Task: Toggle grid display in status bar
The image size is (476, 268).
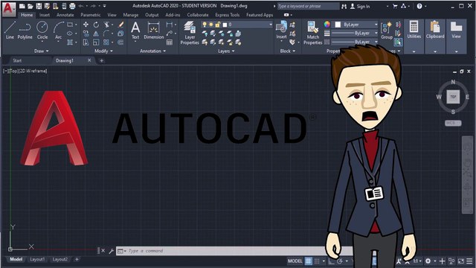Action: 309,261
